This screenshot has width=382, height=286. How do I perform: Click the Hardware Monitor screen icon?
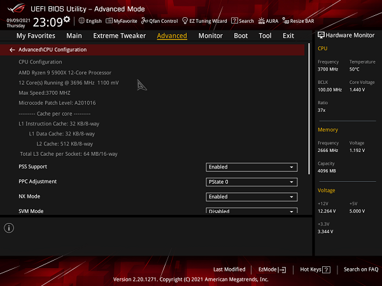[321, 35]
